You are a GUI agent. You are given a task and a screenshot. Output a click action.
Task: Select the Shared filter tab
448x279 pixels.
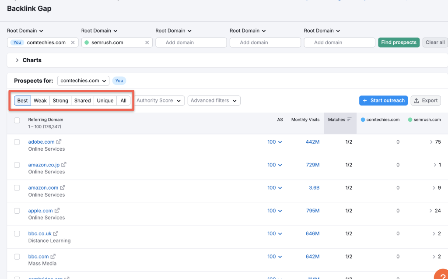[82, 100]
